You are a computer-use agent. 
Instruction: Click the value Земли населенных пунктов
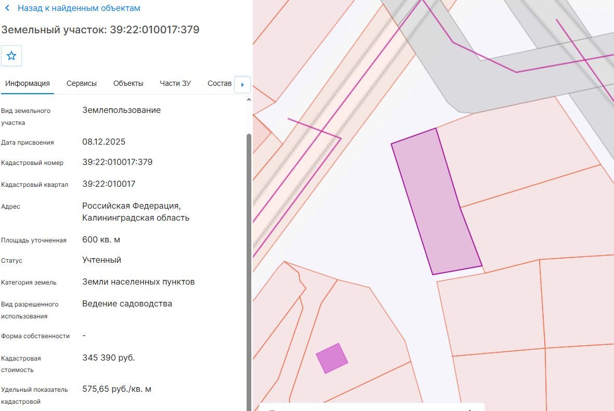138,282
